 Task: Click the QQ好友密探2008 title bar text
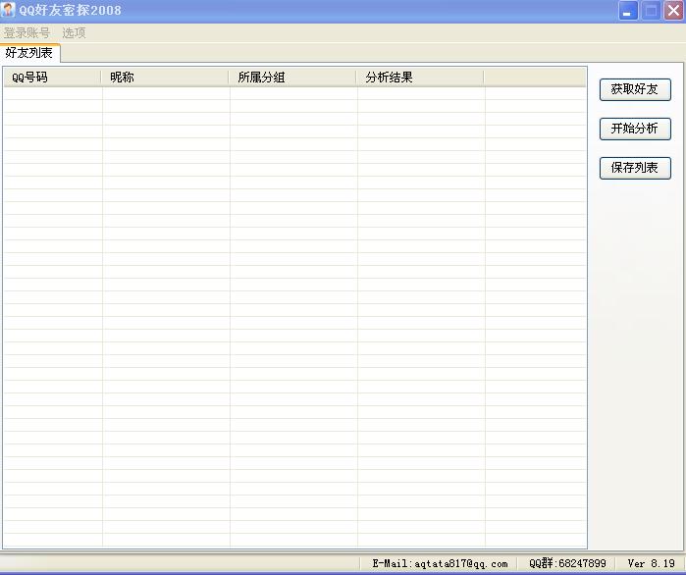[71, 11]
